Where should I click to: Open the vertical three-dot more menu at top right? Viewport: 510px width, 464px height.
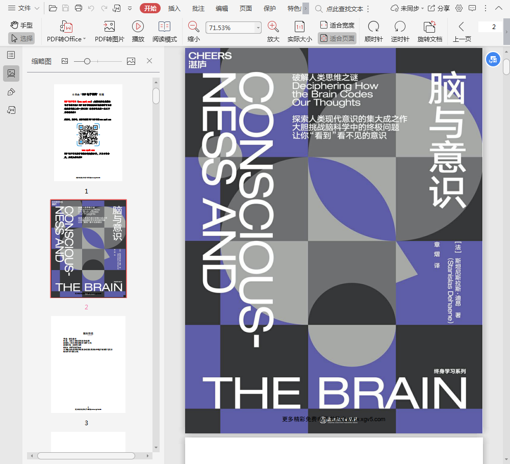[x=486, y=9]
